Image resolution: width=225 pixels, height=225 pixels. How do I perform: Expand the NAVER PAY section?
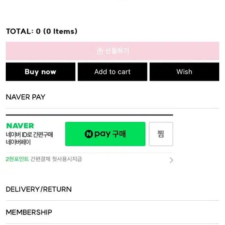(112, 97)
